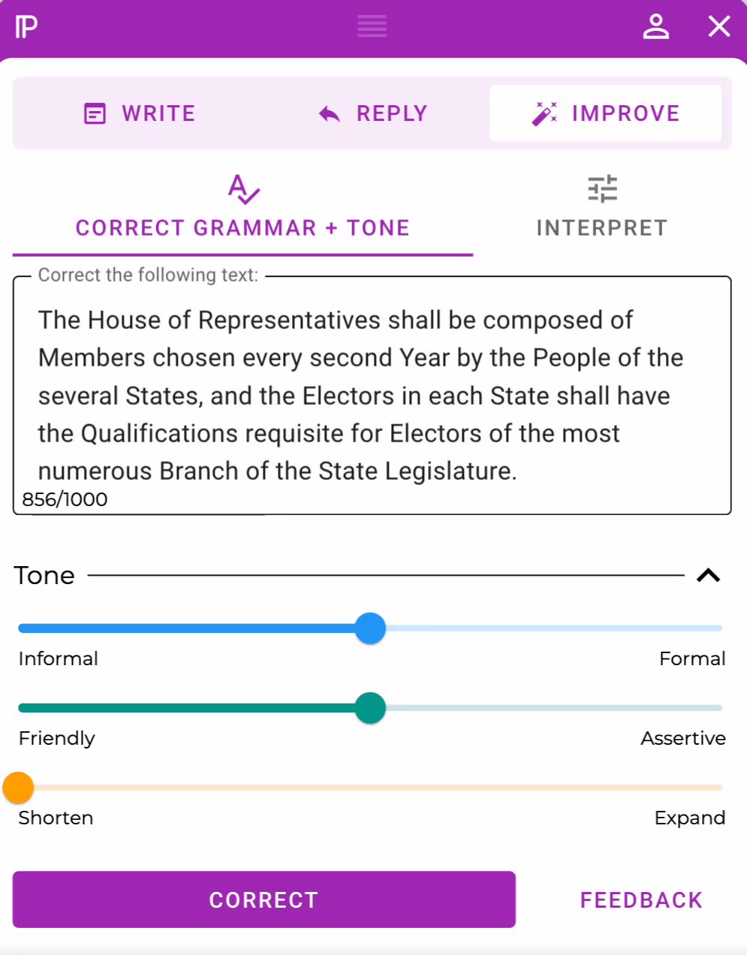Click the IP app logo icon

26,27
